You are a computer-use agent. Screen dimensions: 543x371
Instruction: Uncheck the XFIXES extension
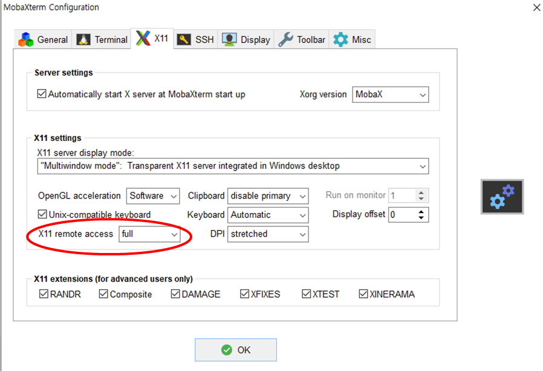pyautogui.click(x=244, y=294)
